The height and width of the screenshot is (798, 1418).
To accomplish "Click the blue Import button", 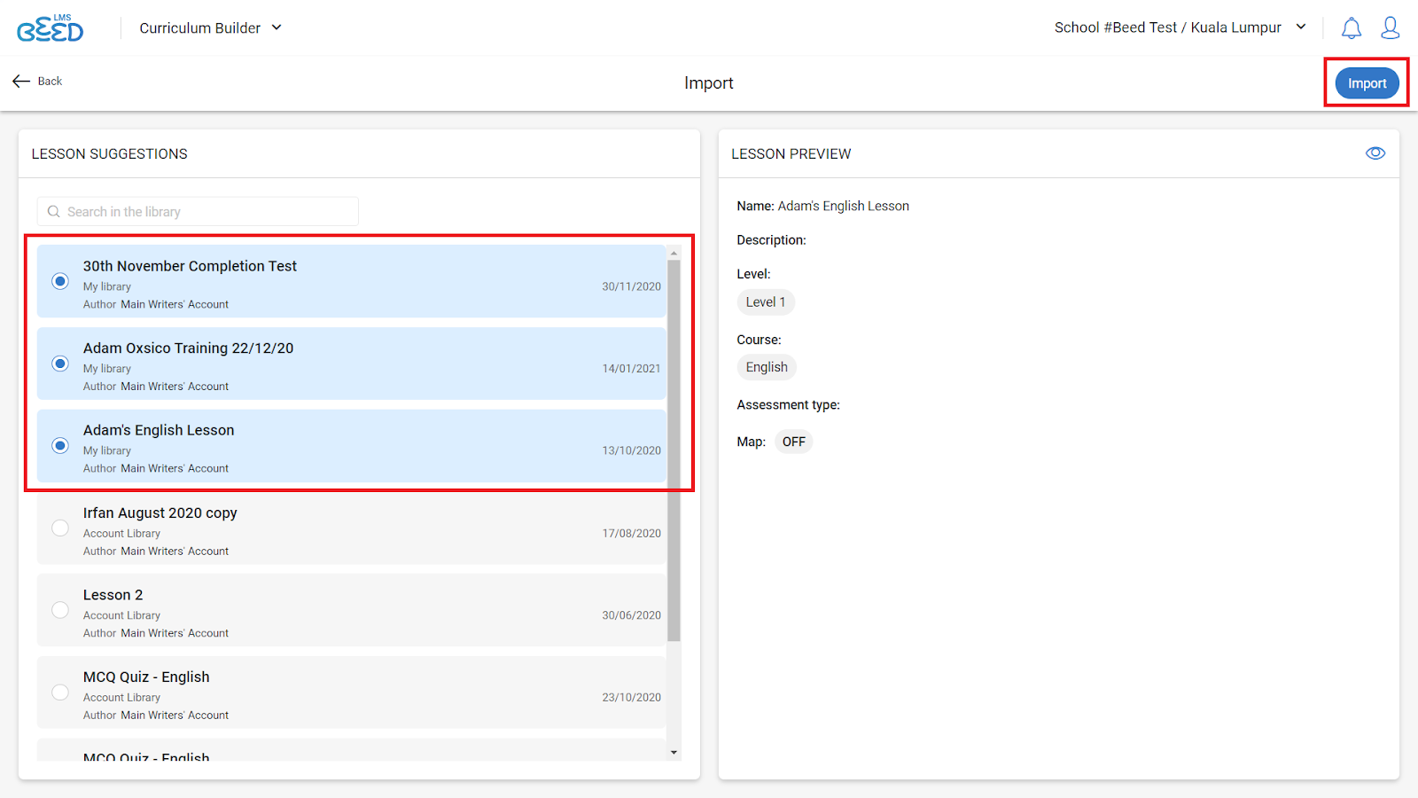I will tap(1367, 83).
